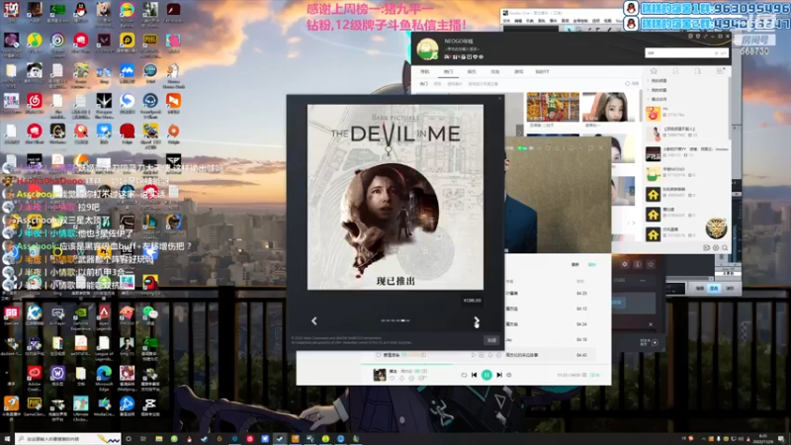This screenshot has width=791, height=445.
Task: Open the first yellow house channel in YY list
Action: point(653,194)
